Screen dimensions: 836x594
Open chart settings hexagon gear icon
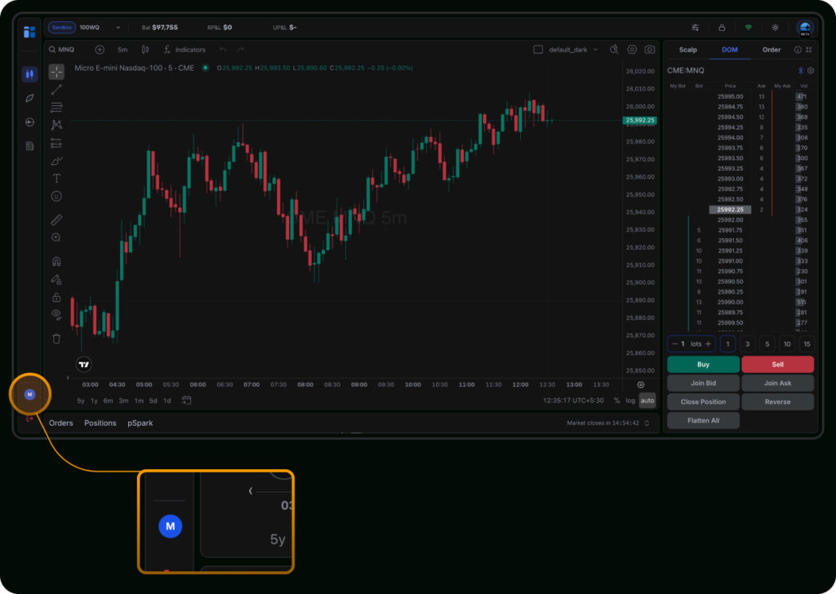click(x=632, y=50)
